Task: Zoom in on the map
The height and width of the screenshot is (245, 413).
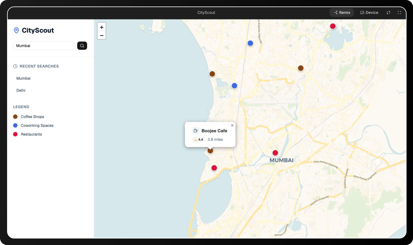Action: point(101,27)
